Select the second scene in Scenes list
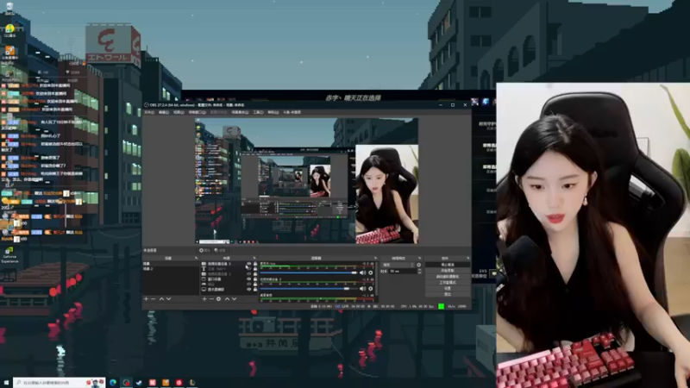Screen dimensions: 690x388 point(171,269)
